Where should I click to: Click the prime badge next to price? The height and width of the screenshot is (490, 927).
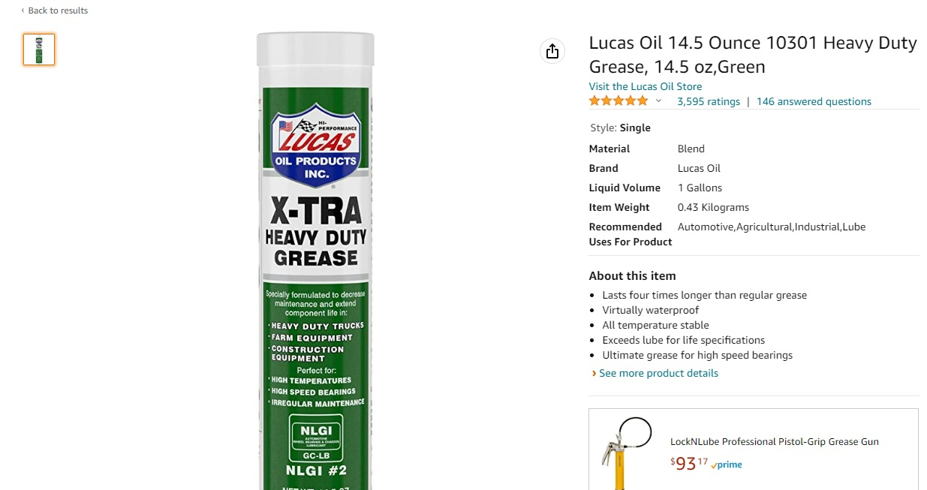727,464
